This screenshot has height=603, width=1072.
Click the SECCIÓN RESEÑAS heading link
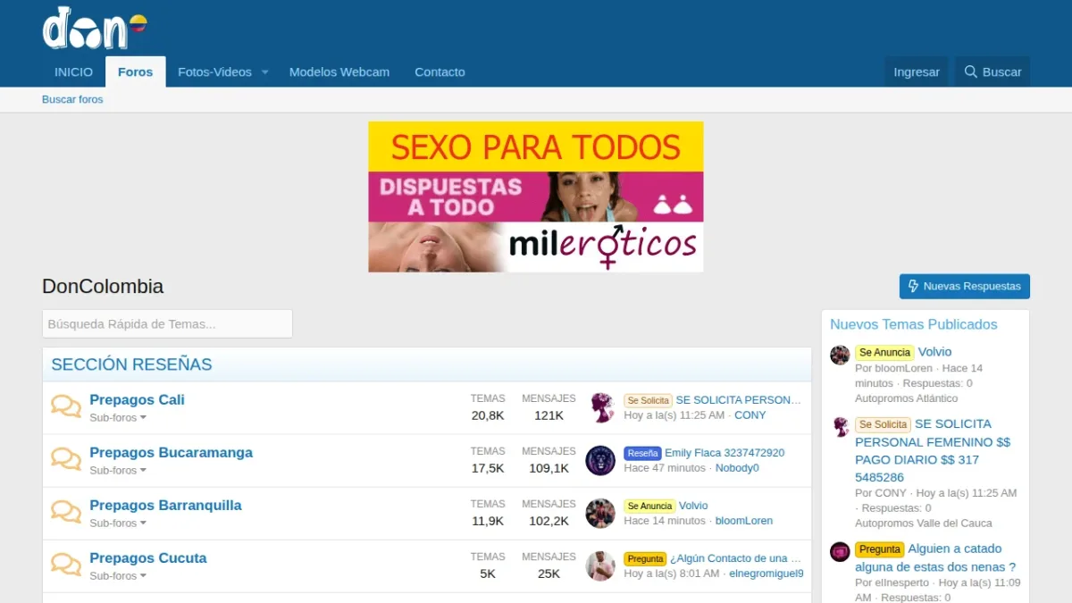pos(131,364)
